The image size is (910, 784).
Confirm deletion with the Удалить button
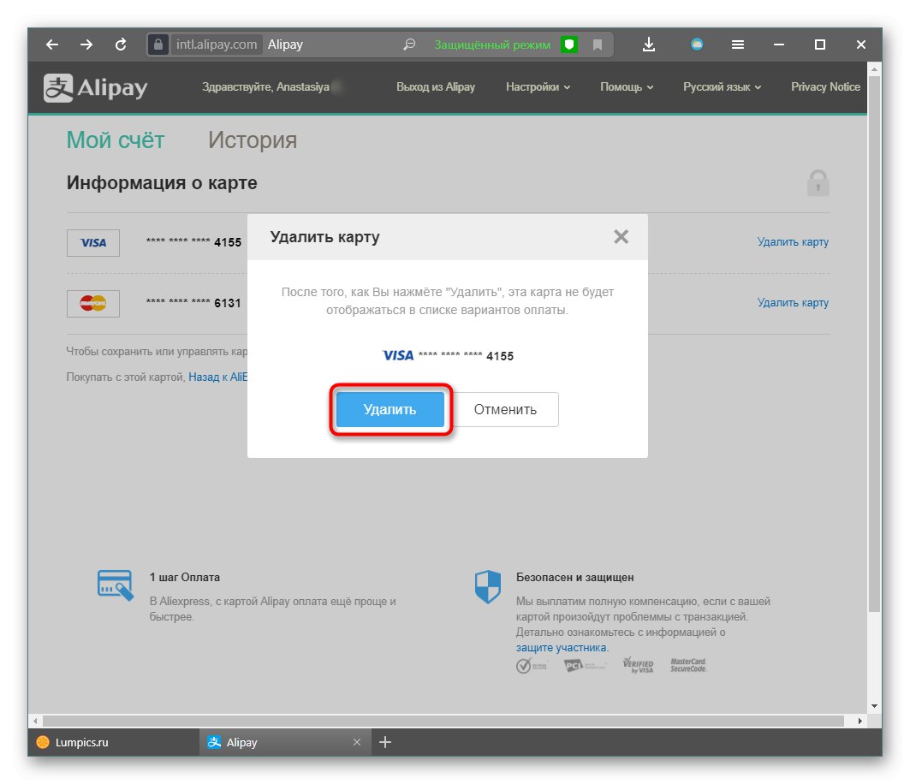(390, 410)
